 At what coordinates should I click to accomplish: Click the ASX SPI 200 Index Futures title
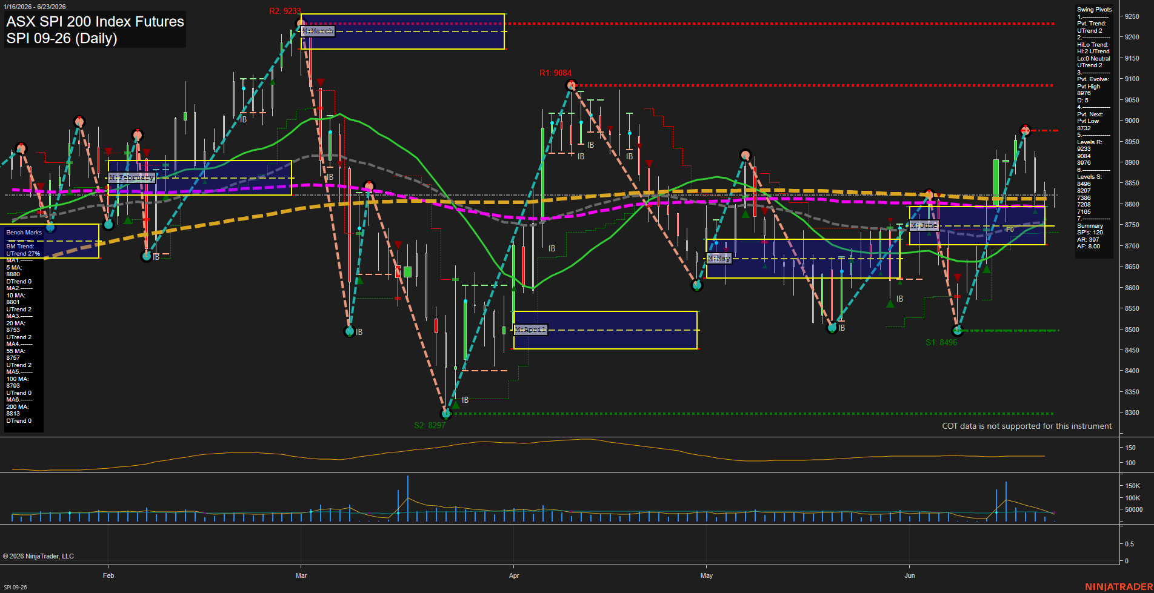(x=95, y=22)
